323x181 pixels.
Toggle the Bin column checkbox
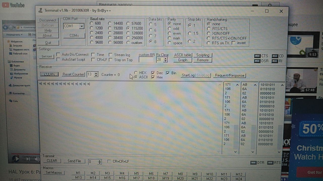click(168, 73)
